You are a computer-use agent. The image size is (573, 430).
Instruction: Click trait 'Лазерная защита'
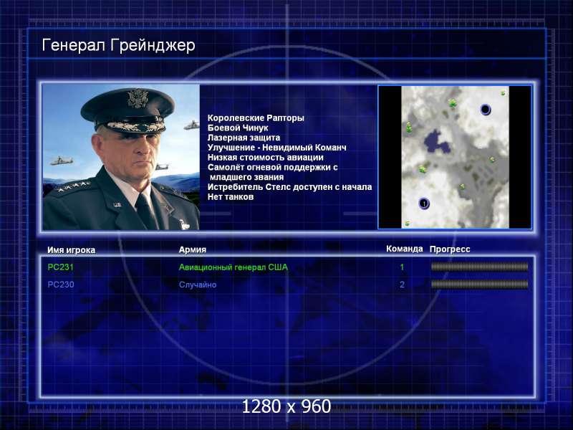pos(244,138)
